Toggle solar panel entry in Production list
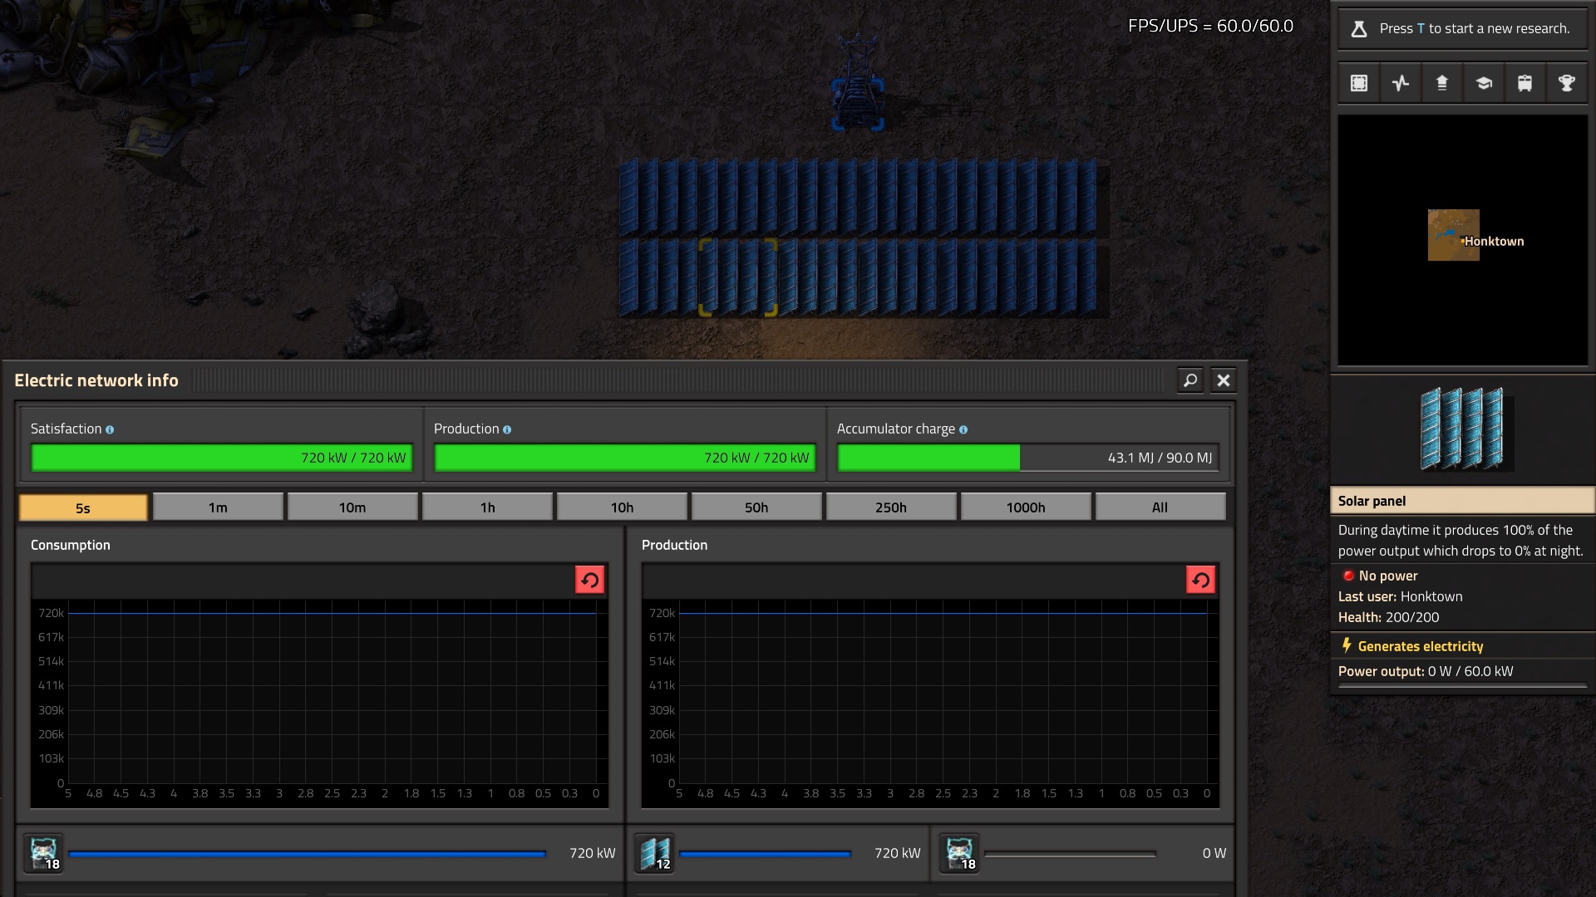 (655, 853)
